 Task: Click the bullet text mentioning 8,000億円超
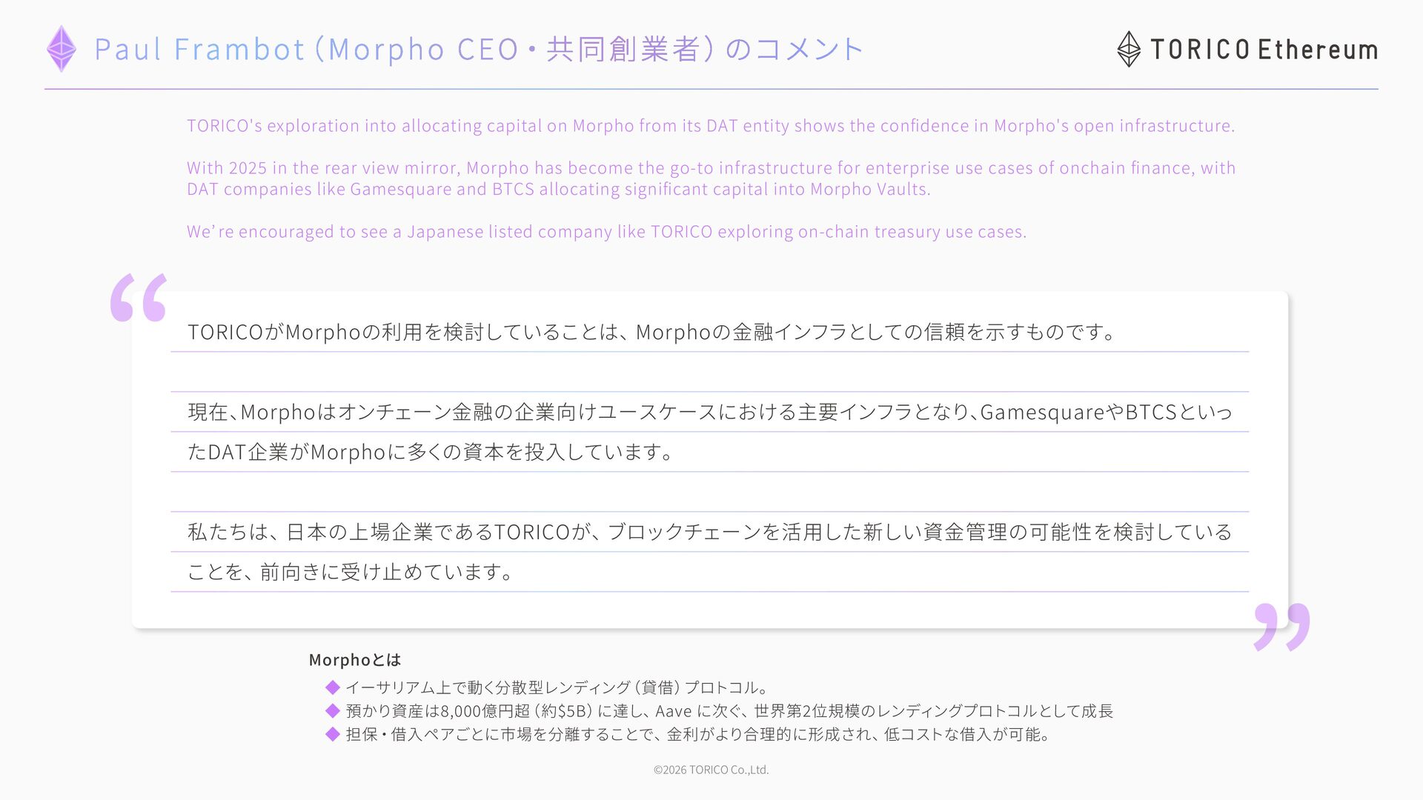click(729, 711)
